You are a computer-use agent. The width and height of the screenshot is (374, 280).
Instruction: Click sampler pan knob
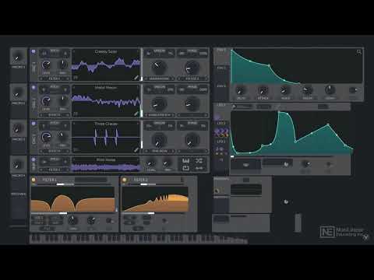166,163
